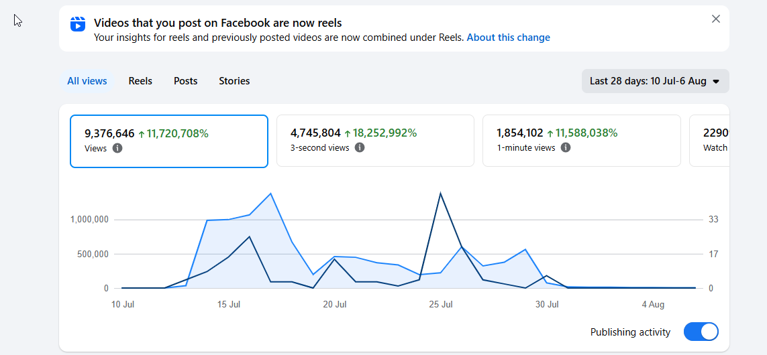Select the Views metric card
Screen dimensions: 767x355
coord(168,141)
